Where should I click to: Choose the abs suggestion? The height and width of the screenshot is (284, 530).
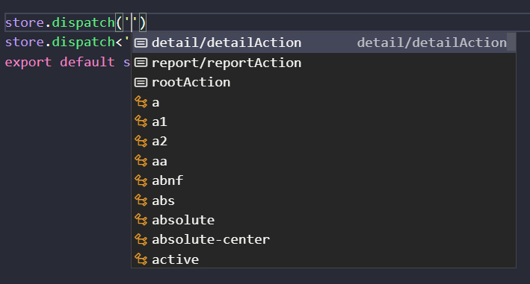(324, 201)
